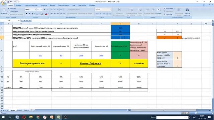Cancel formula entry with the X
This screenshot has width=214, height=120.
point(24,20)
